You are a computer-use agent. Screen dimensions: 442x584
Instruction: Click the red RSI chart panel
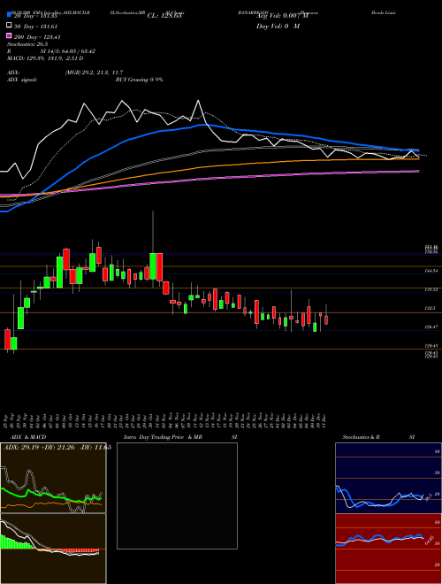(x=388, y=549)
